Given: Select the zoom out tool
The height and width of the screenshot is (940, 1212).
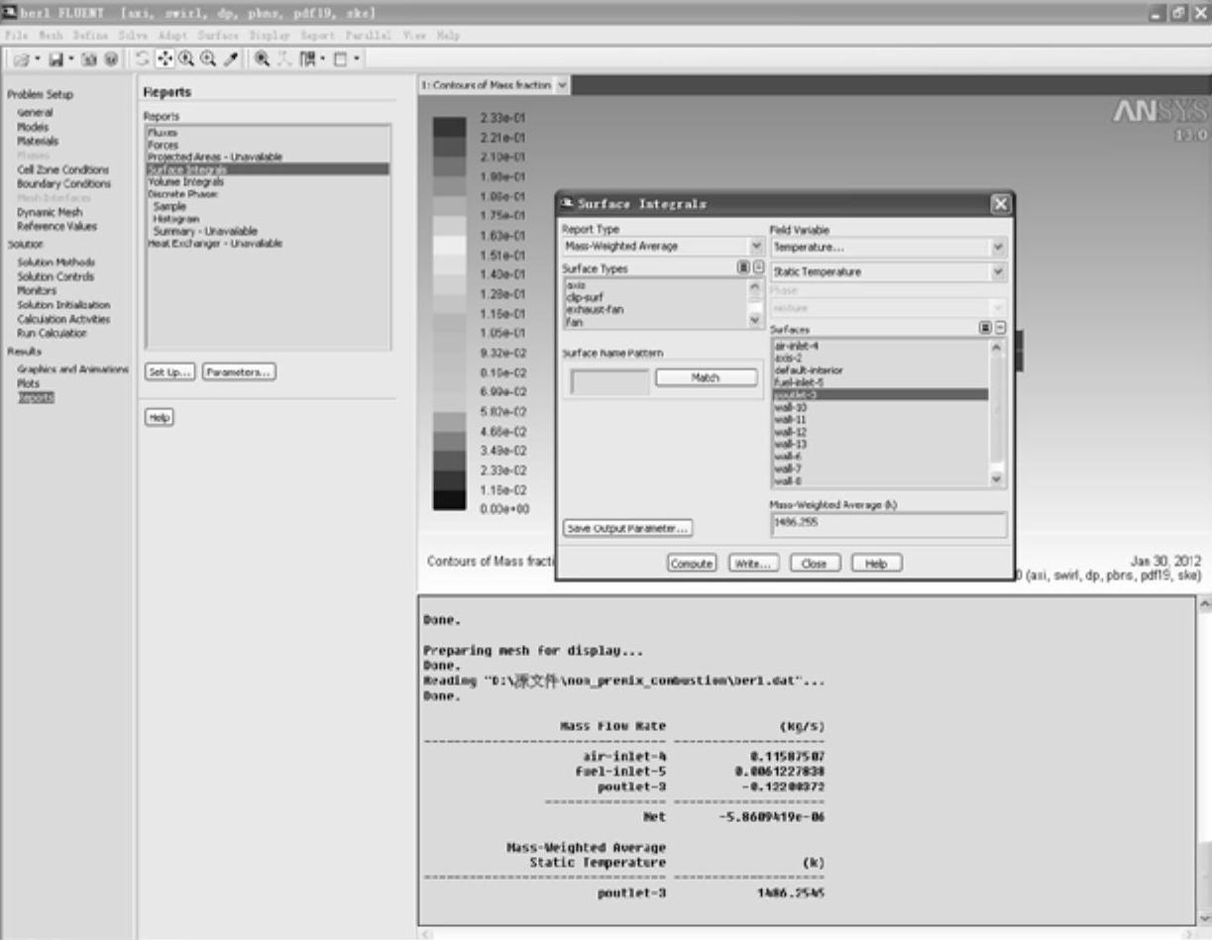Looking at the screenshot, I should click(208, 58).
